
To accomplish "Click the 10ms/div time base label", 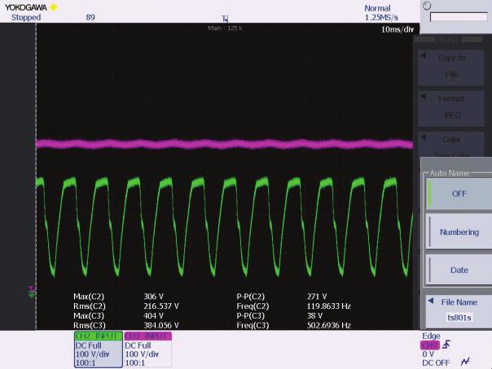I will 398,29.
